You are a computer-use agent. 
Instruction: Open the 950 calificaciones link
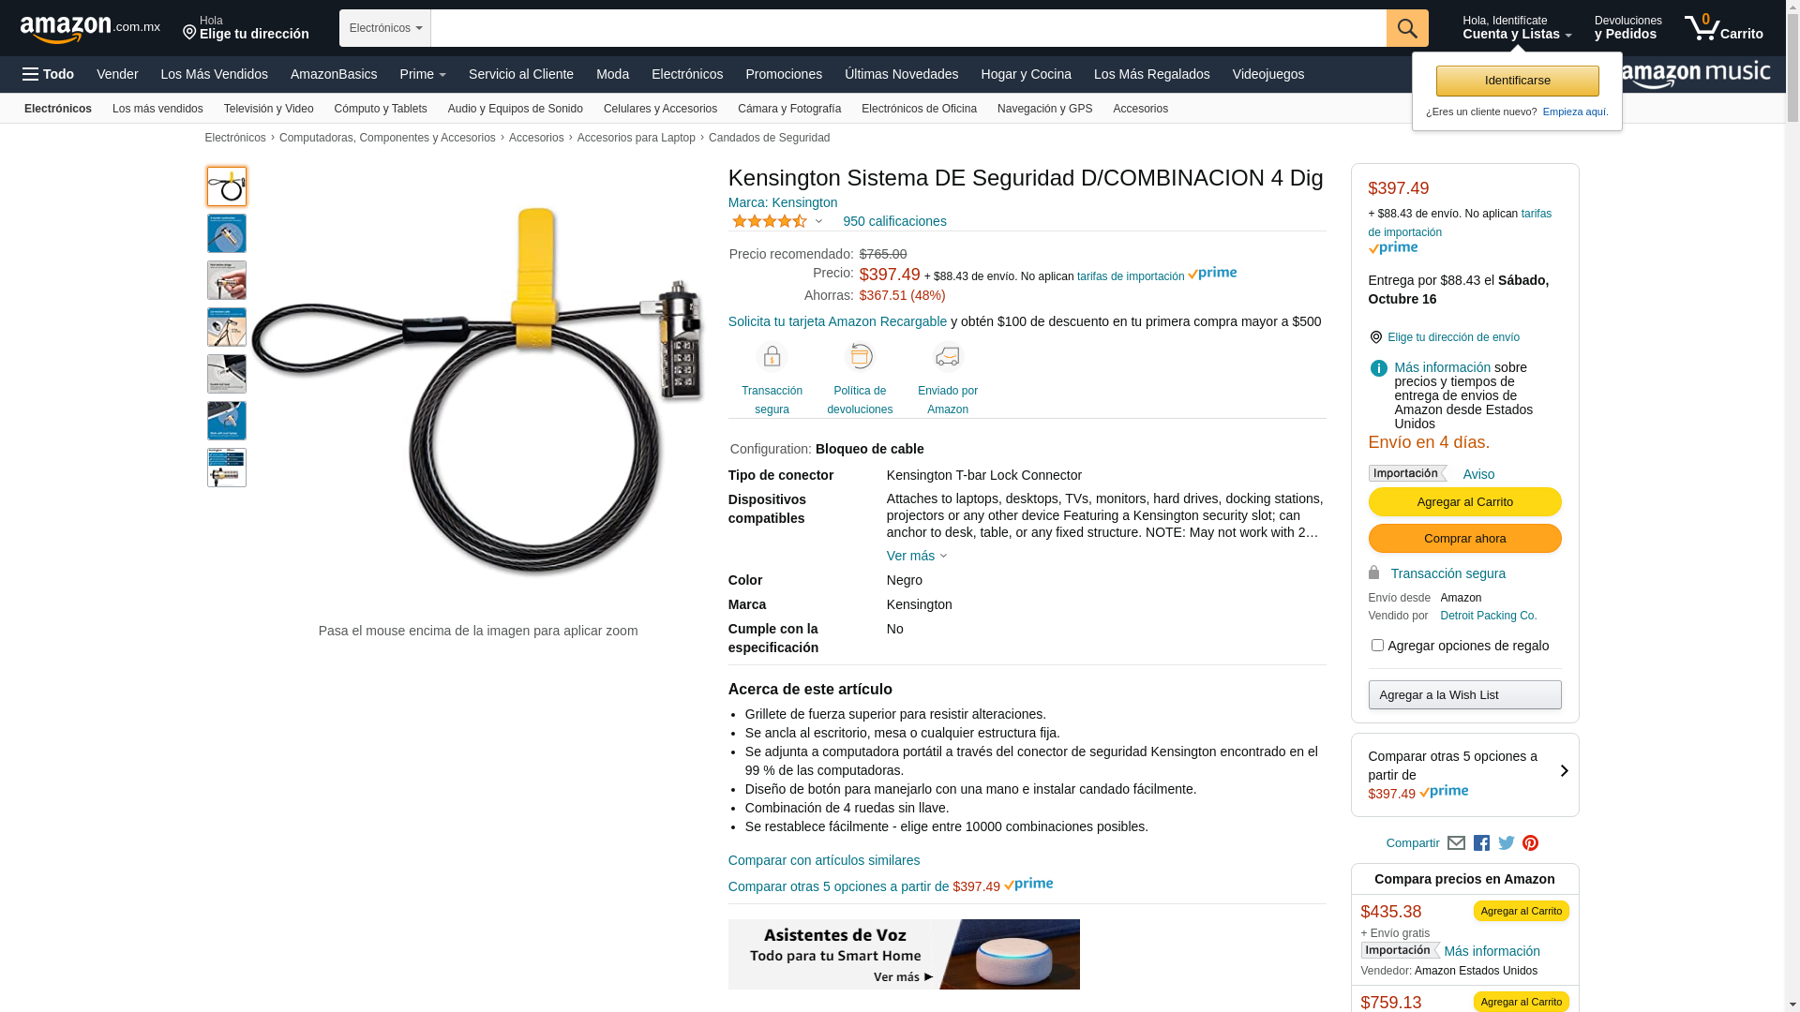[x=894, y=221]
